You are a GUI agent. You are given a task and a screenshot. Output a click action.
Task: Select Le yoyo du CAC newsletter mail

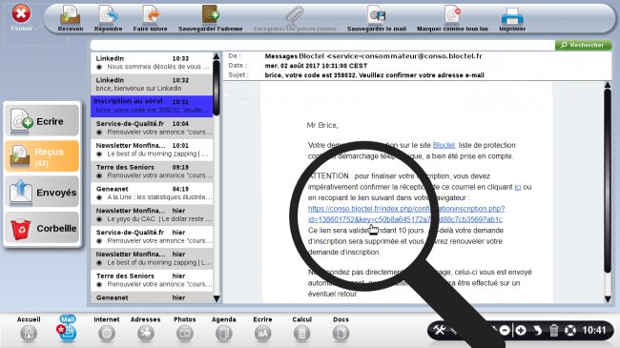[152, 215]
